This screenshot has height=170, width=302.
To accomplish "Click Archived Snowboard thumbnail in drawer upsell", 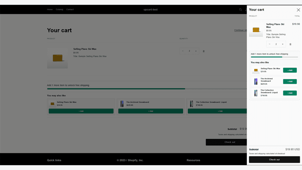I will 256,81.
